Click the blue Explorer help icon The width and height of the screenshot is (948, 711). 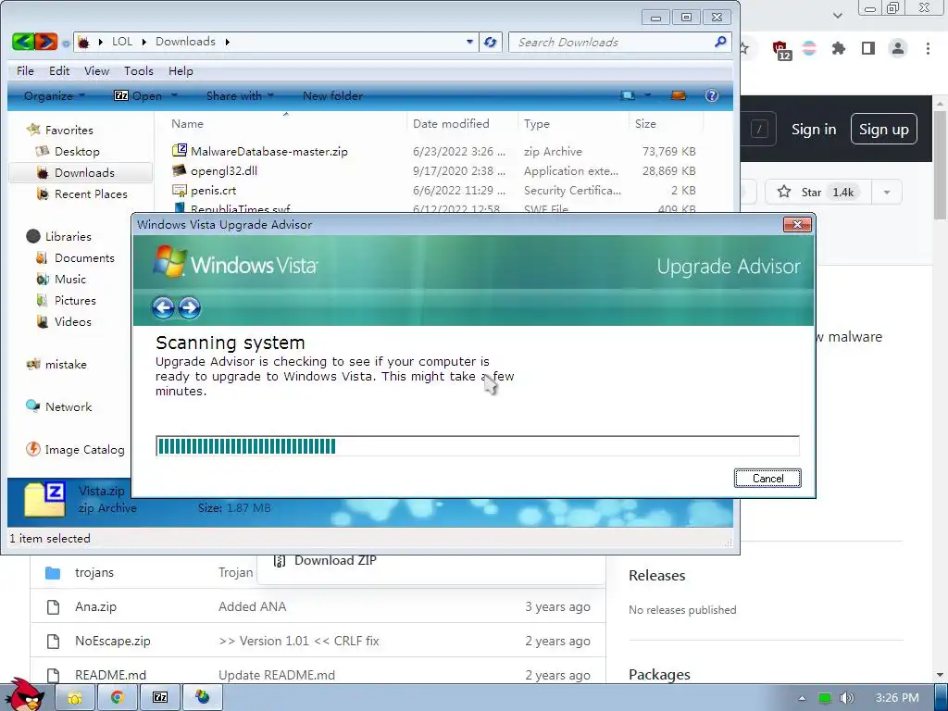click(712, 95)
